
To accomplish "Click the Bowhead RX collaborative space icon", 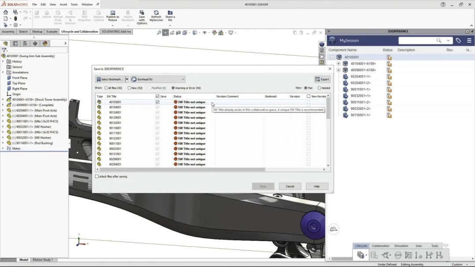I will click(134, 79).
